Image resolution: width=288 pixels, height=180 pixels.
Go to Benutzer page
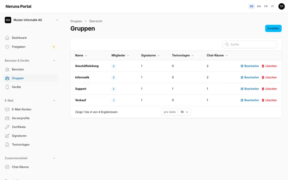point(30,70)
